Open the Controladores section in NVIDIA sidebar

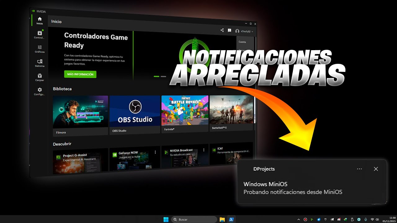pyautogui.click(x=39, y=35)
